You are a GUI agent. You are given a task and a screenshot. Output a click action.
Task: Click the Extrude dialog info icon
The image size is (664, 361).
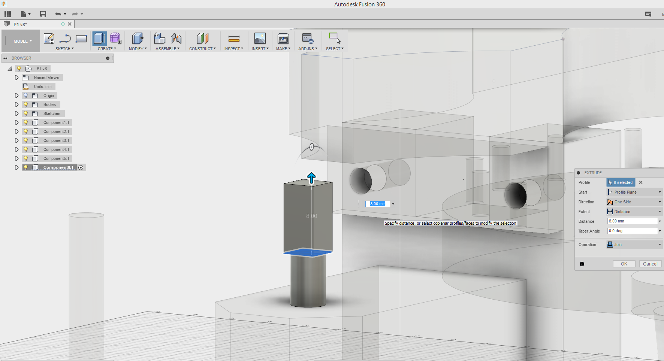click(582, 264)
